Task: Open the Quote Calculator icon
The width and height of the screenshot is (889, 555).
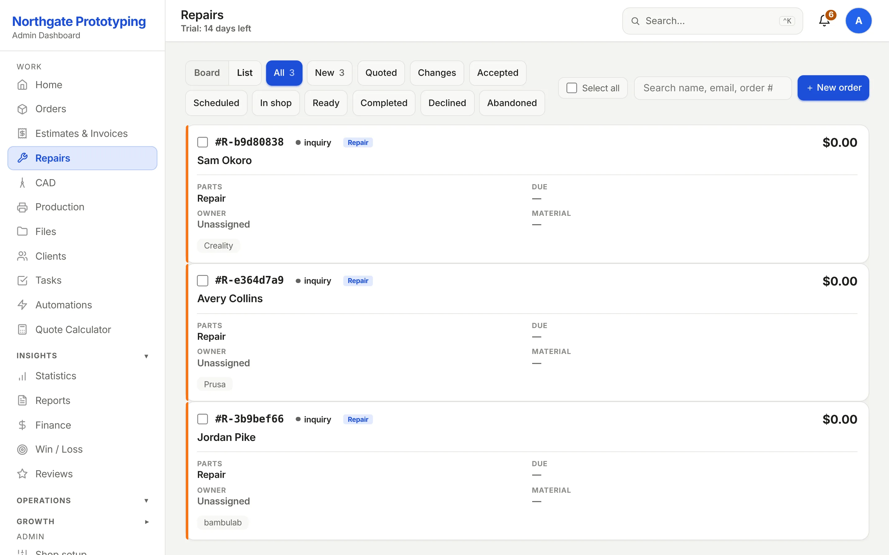Action: click(x=23, y=330)
